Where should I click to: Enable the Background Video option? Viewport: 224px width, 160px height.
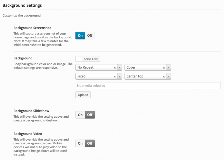tap(80, 143)
